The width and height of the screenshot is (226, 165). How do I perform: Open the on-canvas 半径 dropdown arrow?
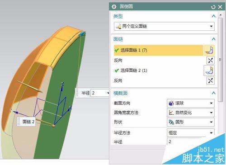click(x=108, y=93)
